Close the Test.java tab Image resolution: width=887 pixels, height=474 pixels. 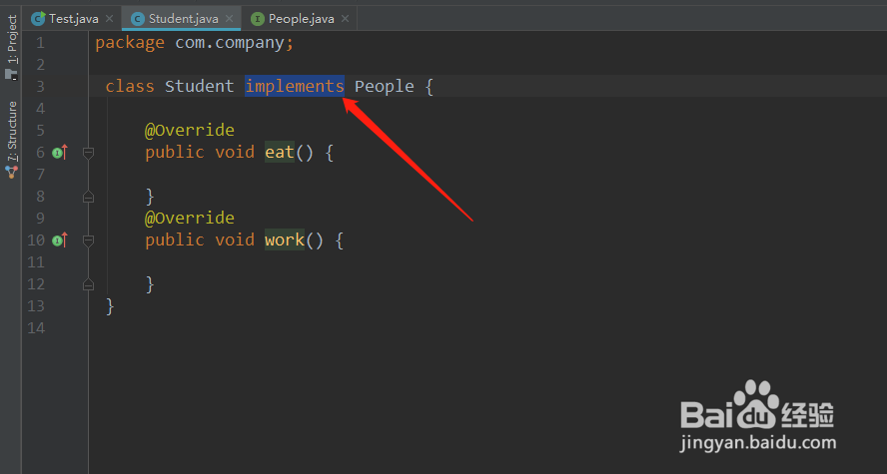click(x=110, y=19)
